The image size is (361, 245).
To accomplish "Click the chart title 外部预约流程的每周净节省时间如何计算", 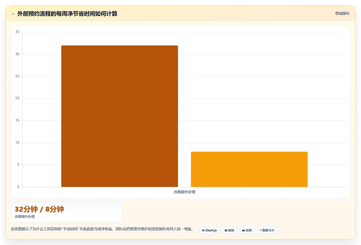I will [67, 14].
